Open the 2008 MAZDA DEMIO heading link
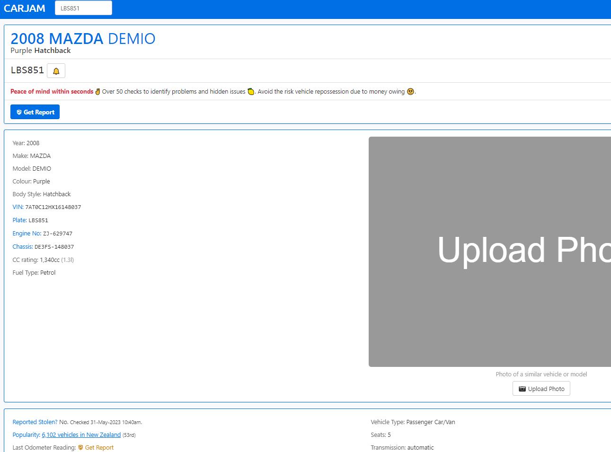This screenshot has width=611, height=452. [83, 38]
